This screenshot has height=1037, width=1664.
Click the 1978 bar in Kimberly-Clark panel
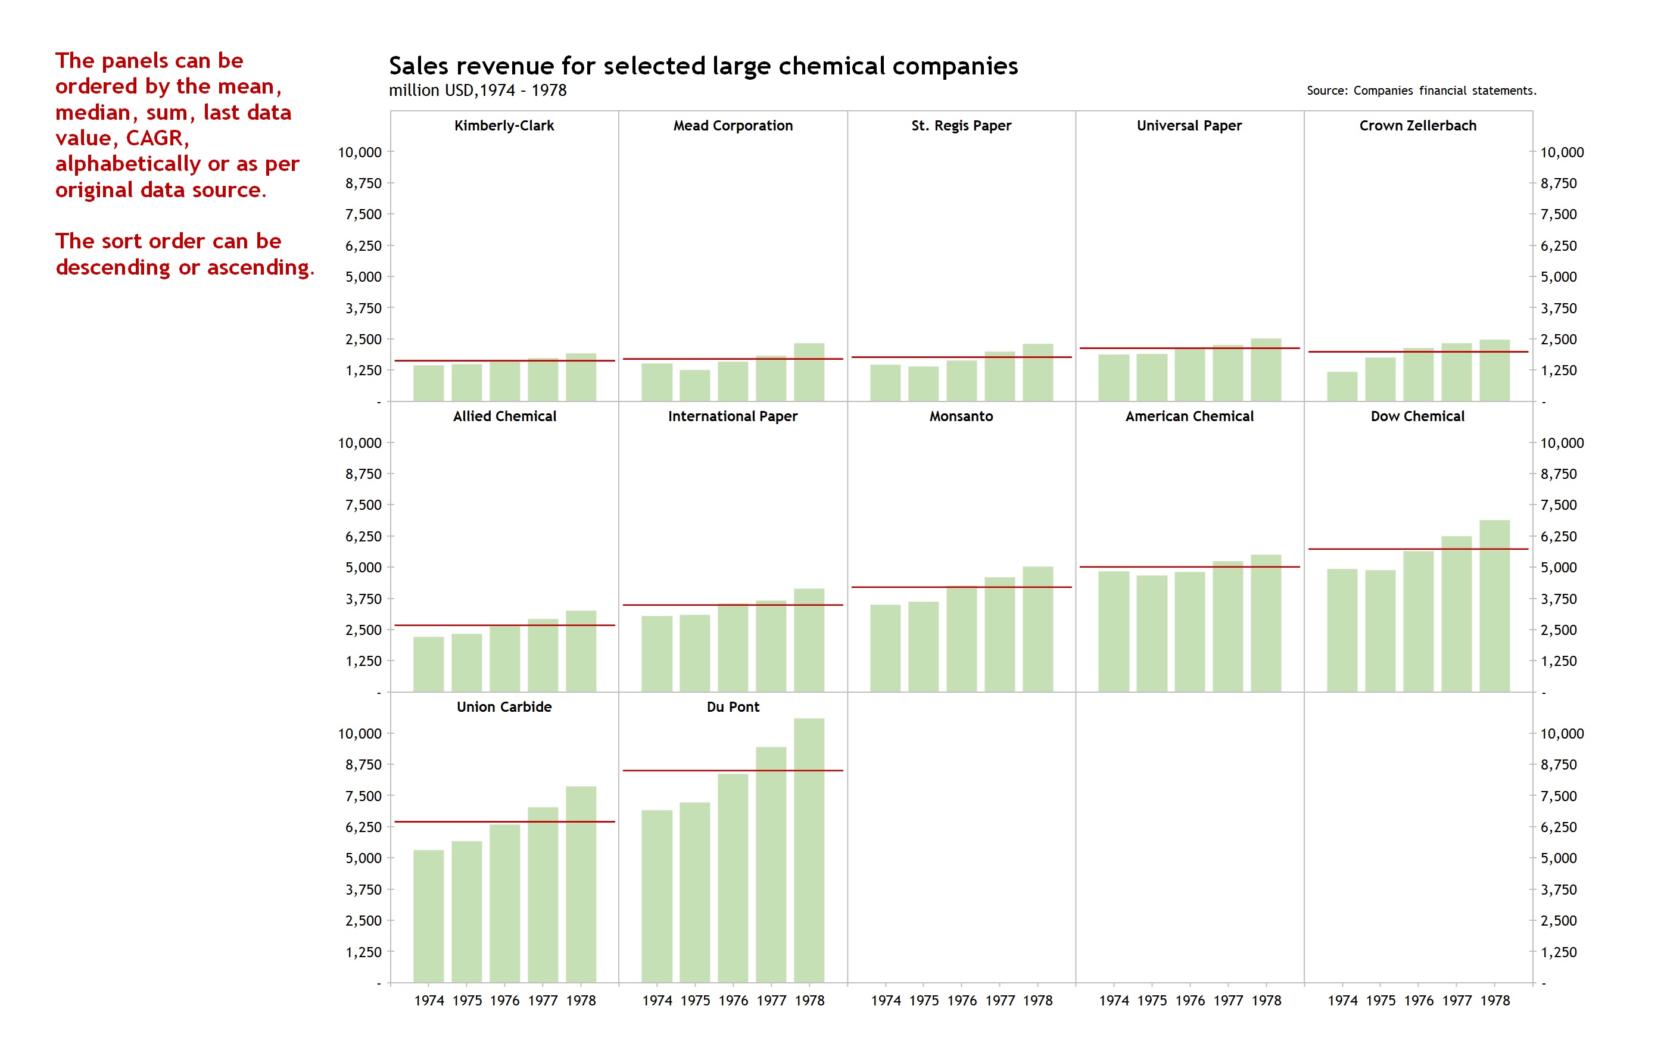(x=581, y=377)
